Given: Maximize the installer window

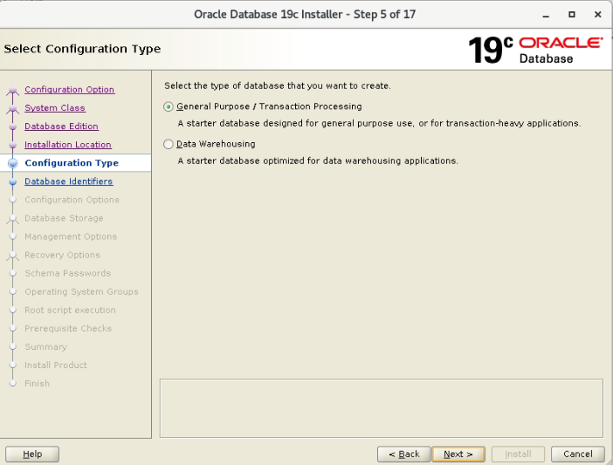Looking at the screenshot, I should [572, 15].
